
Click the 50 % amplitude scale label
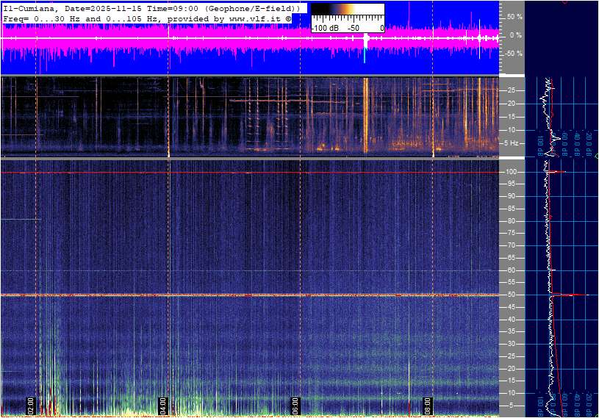[x=514, y=16]
